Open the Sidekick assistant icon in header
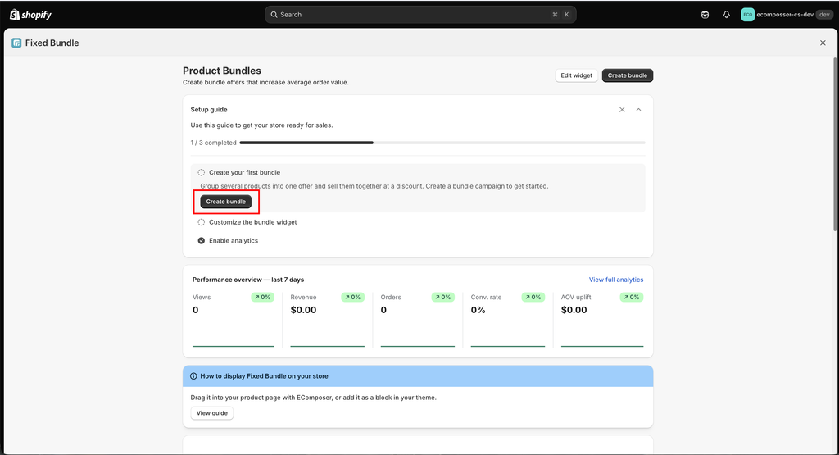This screenshot has width=839, height=455. click(x=705, y=15)
